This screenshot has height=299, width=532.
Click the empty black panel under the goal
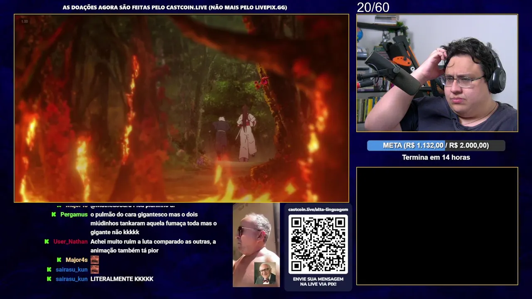point(437,226)
